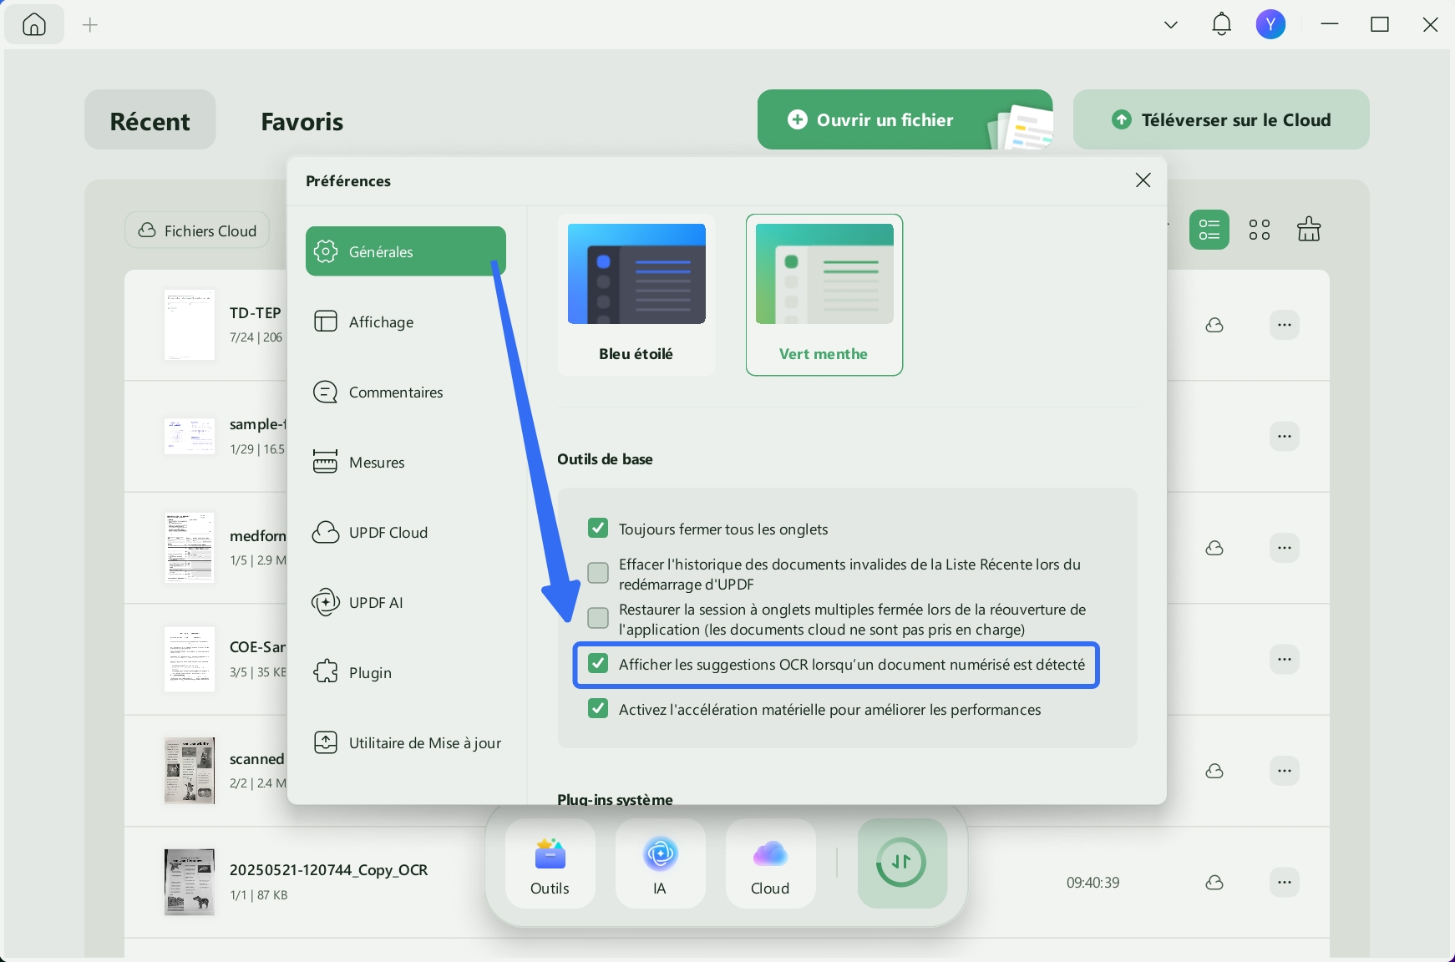The width and height of the screenshot is (1455, 962).
Task: Open UPDF AI preferences section
Action: coord(406,602)
